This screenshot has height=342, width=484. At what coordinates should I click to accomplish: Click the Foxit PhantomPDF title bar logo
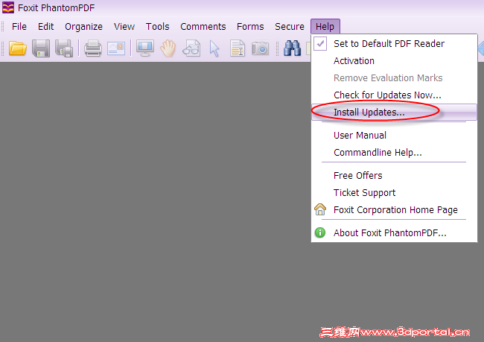click(x=8, y=7)
